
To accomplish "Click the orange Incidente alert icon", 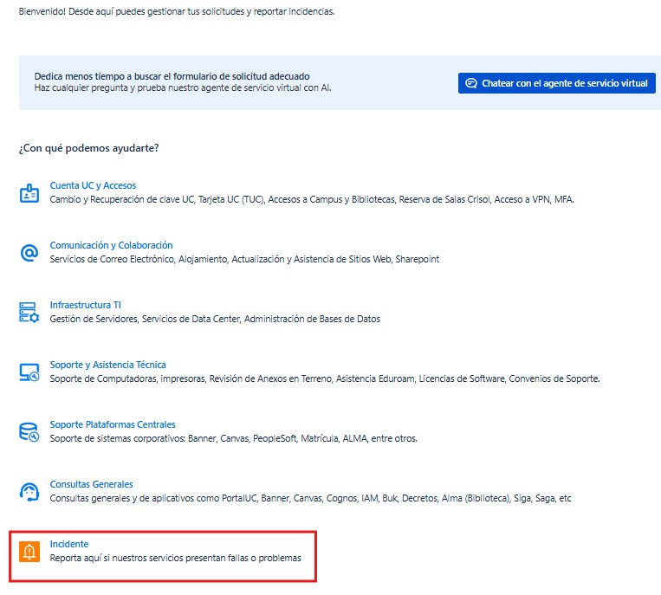I will click(x=29, y=552).
